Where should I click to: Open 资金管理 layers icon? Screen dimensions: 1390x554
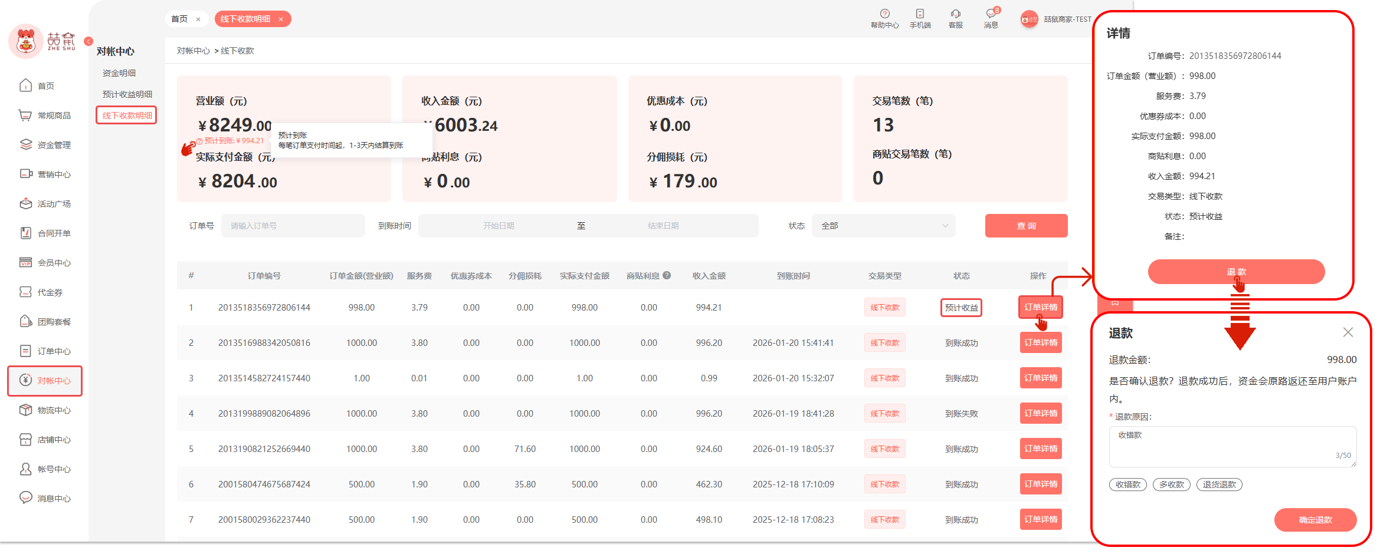coord(25,144)
